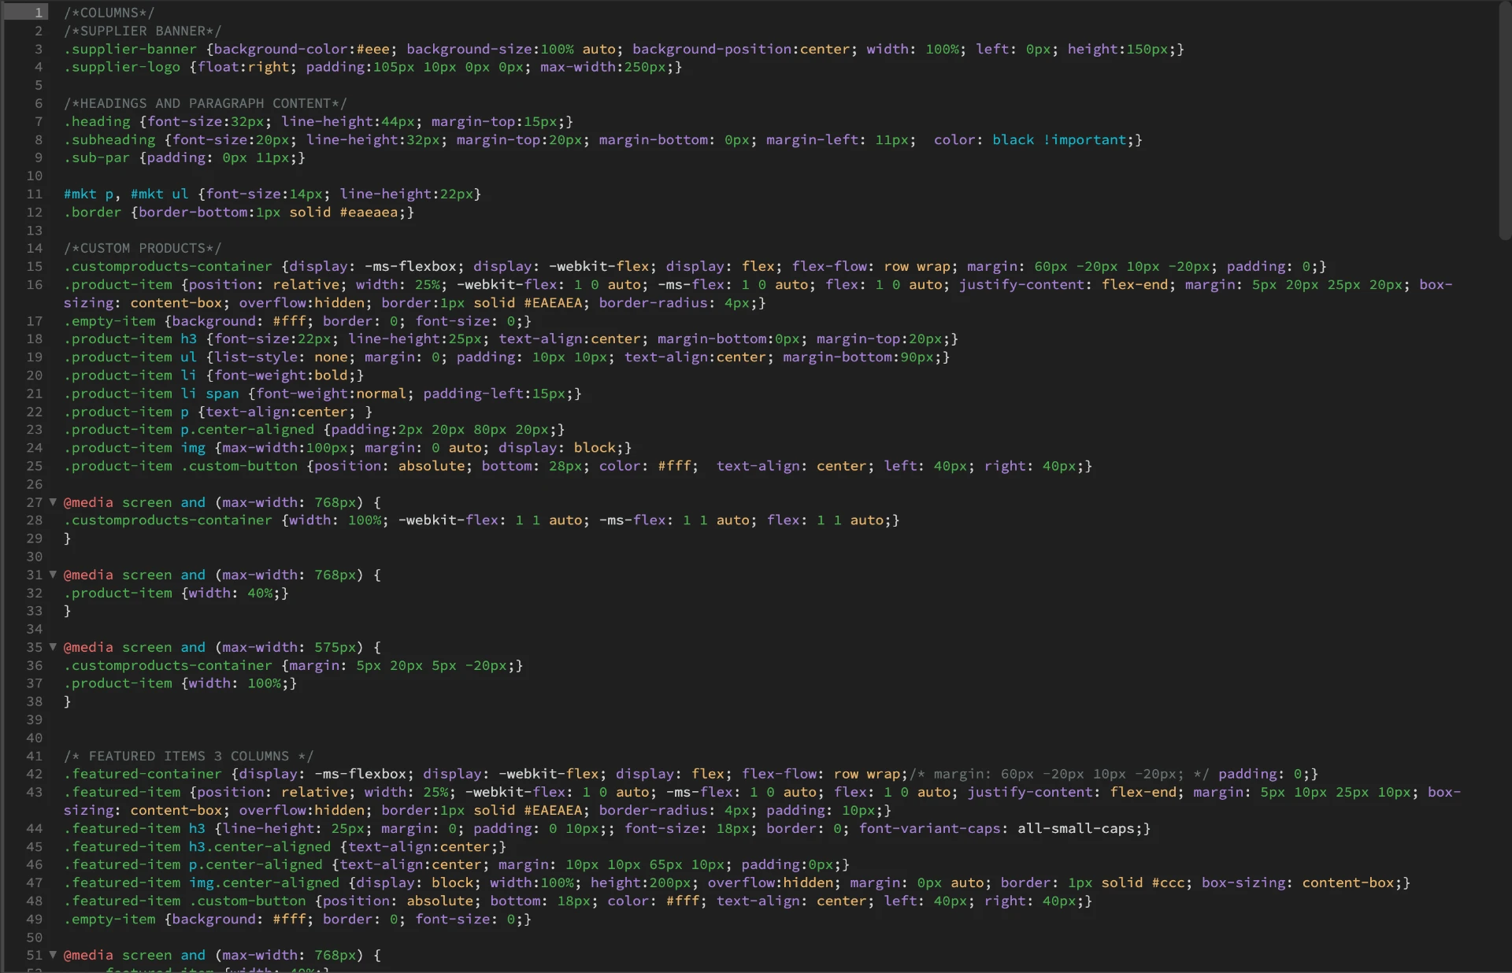This screenshot has width=1512, height=973.
Task: Click the .supplier-banner selector
Action: 130,49
